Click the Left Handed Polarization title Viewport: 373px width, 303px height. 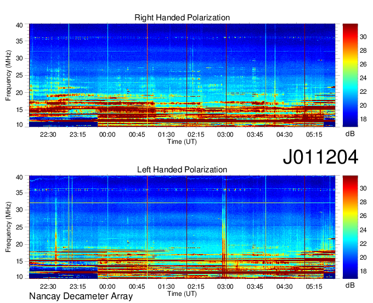182,170
